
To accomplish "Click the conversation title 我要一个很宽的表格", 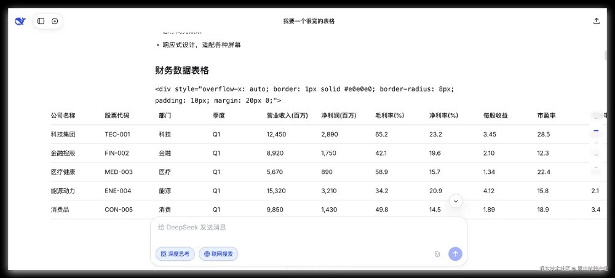I will coord(309,21).
